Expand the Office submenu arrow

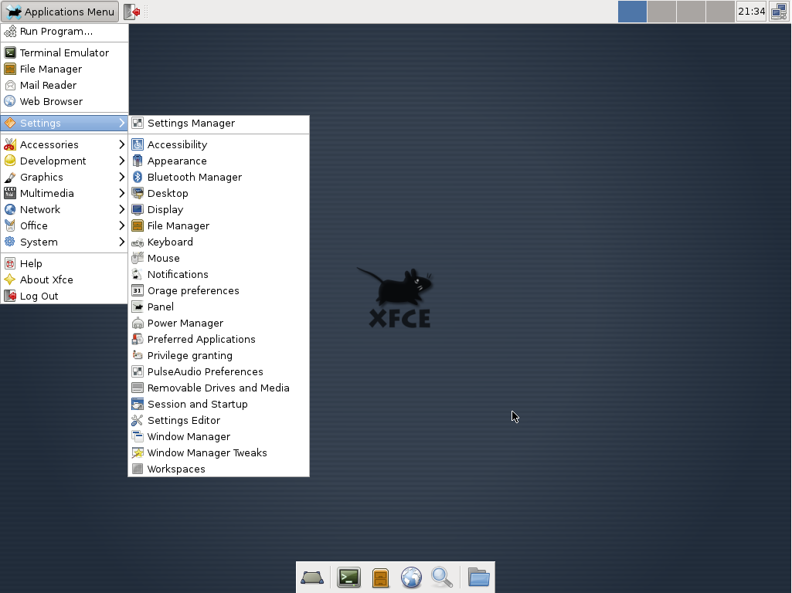(x=121, y=225)
